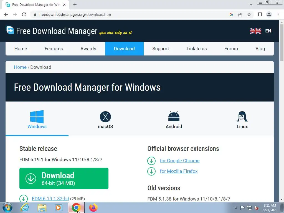Click the share page icon

(240, 14)
